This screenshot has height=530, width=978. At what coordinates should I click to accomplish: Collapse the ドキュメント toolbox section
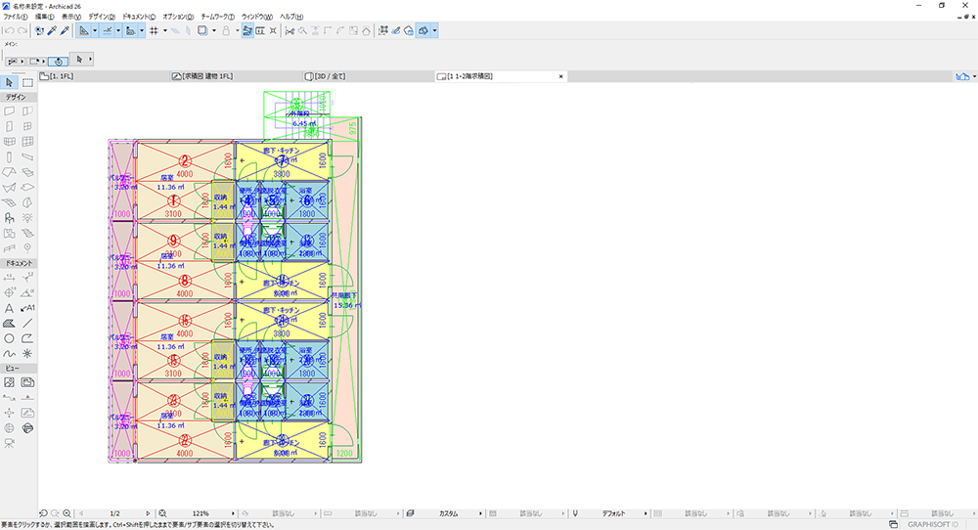(18, 263)
